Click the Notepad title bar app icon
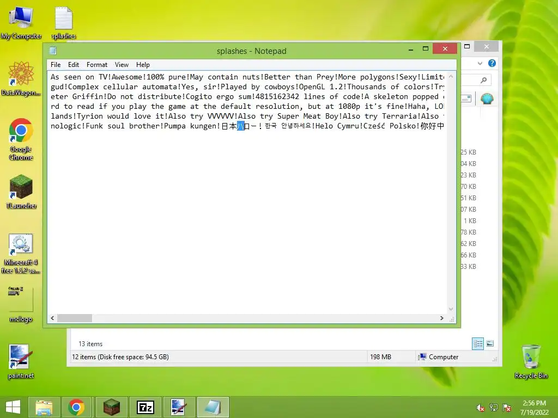The image size is (558, 418). (53, 51)
